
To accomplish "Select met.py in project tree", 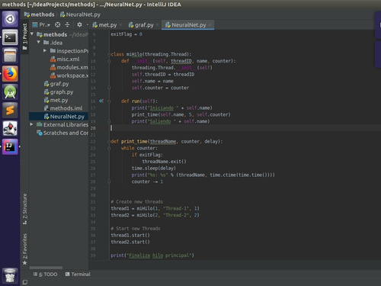I will [56, 100].
